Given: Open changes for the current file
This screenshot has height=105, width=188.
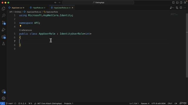Looking at the screenshot, I should [x=177, y=8].
